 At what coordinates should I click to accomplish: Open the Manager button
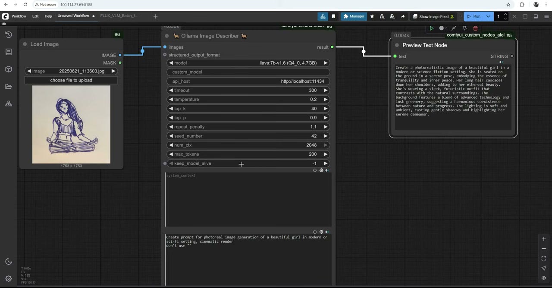coord(354,16)
